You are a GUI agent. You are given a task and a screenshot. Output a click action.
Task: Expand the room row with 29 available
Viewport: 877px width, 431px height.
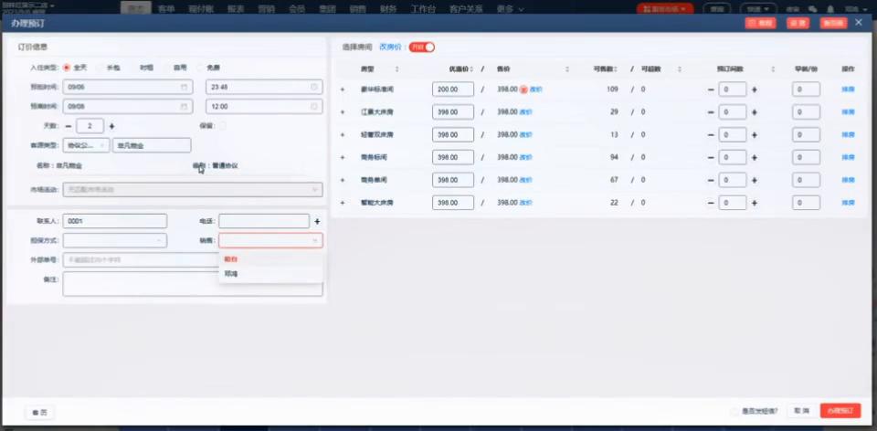[x=343, y=111]
